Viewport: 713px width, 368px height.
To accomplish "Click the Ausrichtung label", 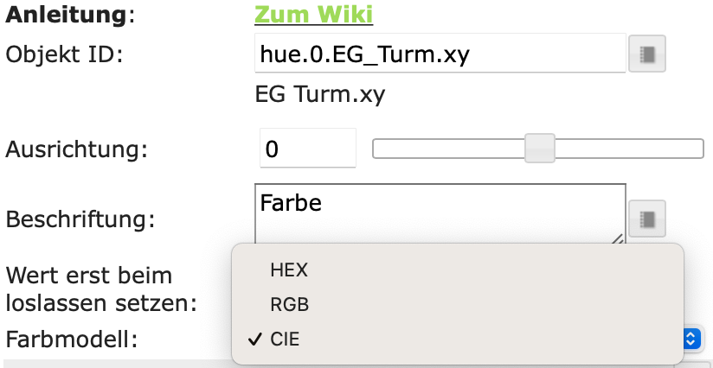I will point(77,149).
